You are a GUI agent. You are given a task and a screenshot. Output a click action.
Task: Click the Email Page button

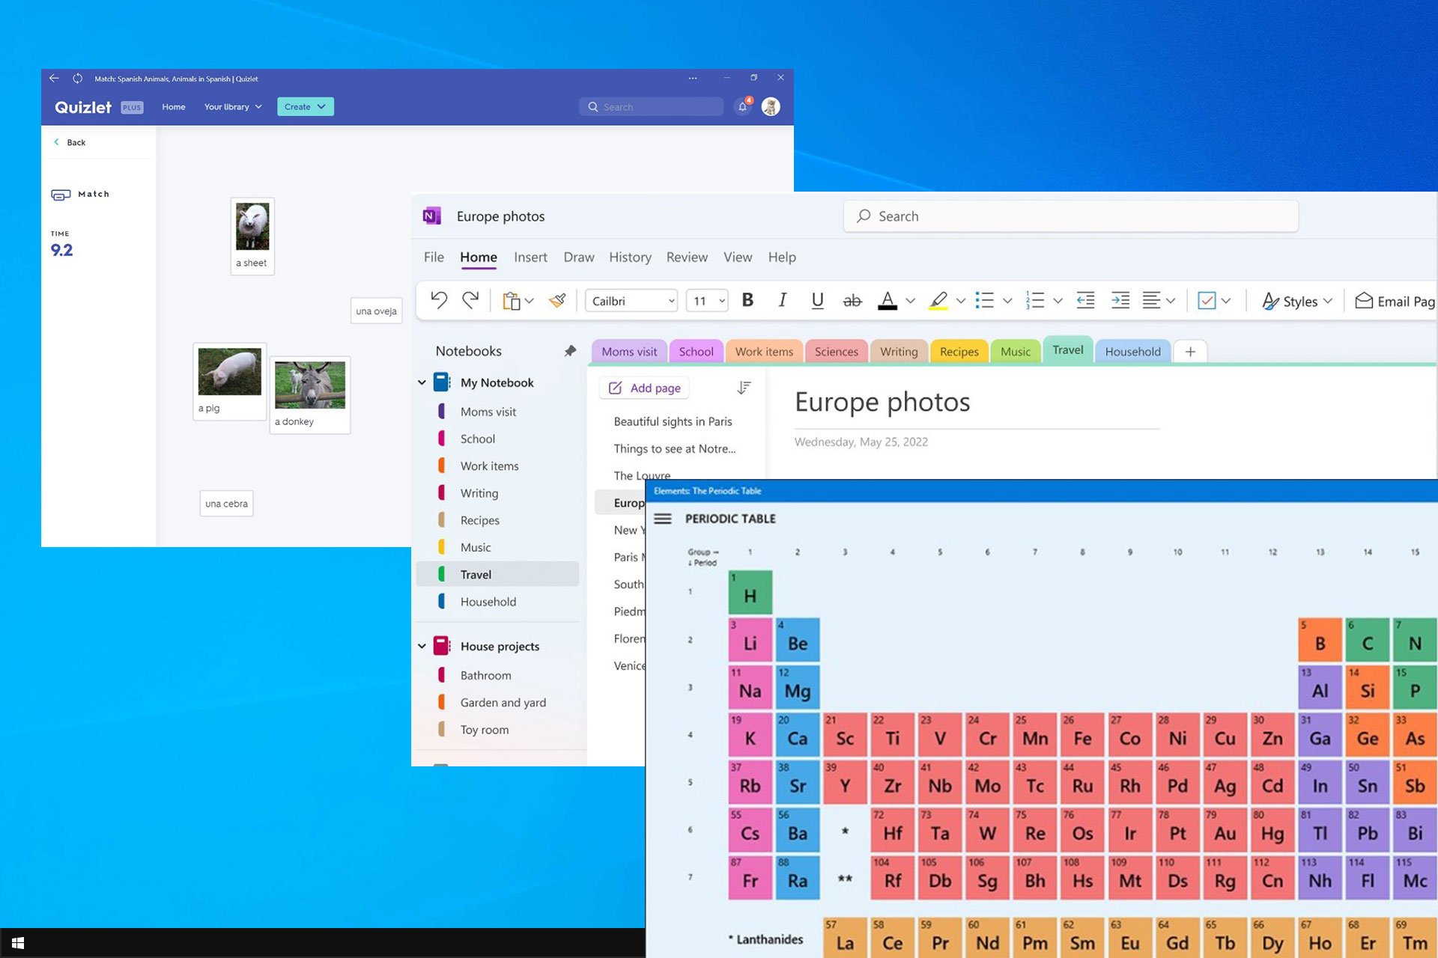coord(1395,301)
